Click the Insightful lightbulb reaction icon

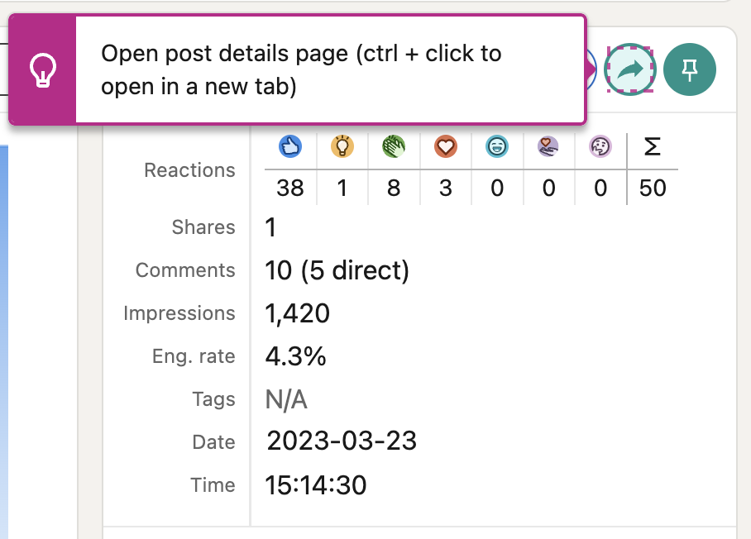click(x=342, y=146)
